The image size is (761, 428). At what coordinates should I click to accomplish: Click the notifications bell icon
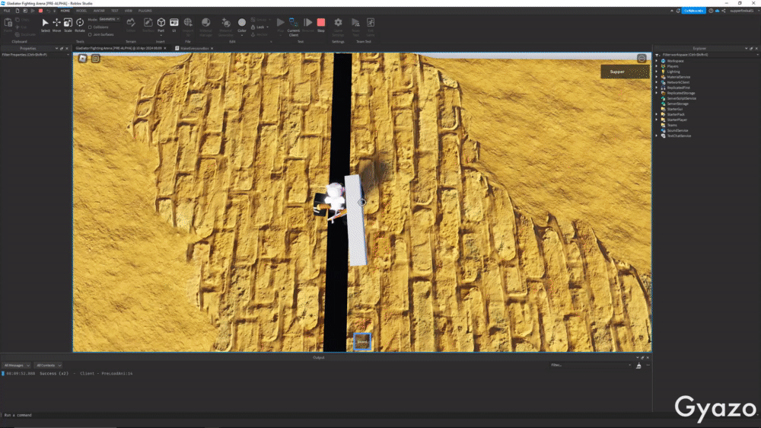(678, 11)
